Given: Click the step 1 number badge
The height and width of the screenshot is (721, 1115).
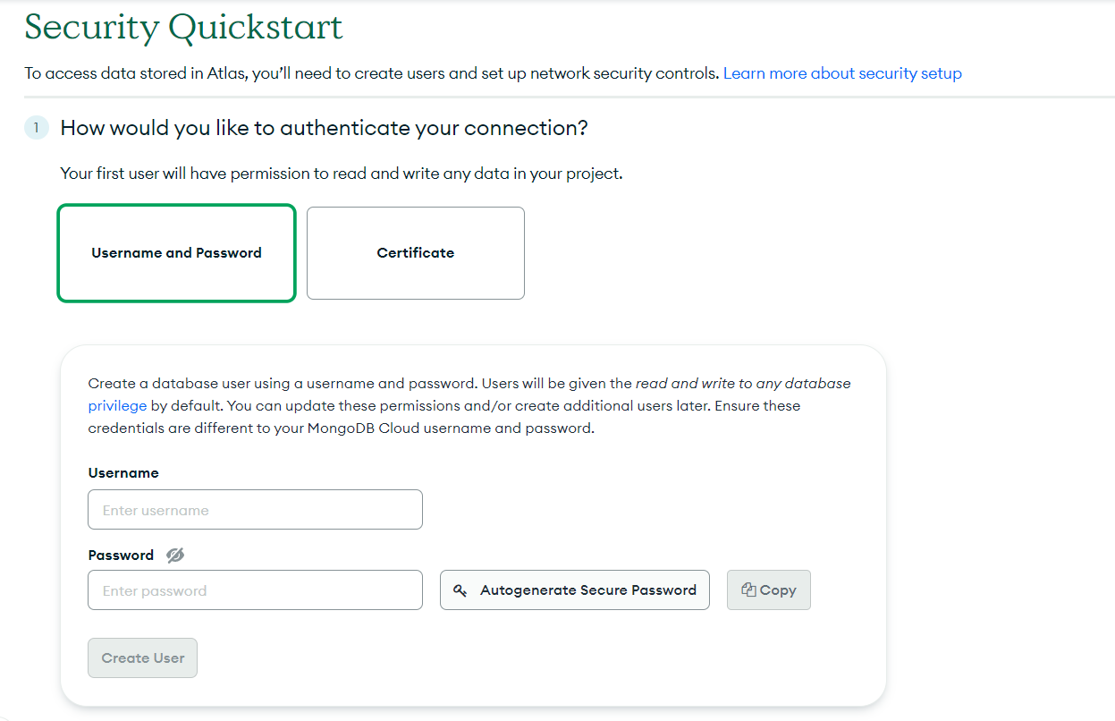Looking at the screenshot, I should point(37,128).
